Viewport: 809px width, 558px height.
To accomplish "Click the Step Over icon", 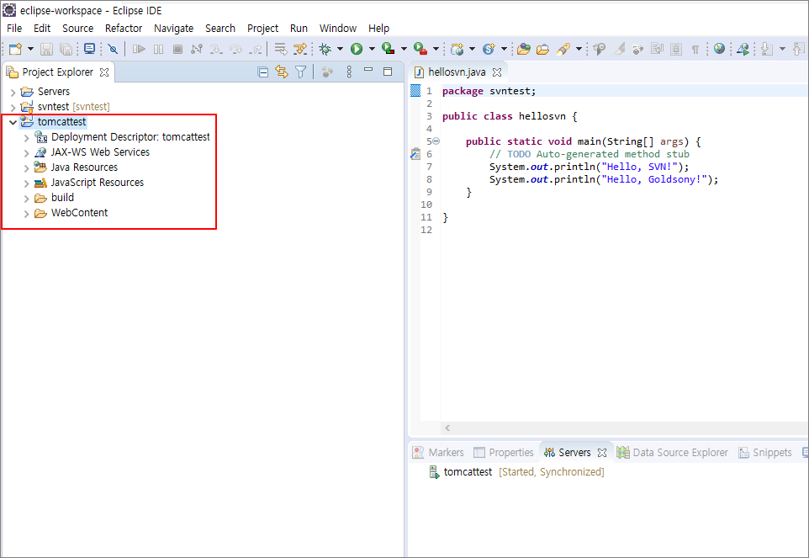I will click(235, 49).
